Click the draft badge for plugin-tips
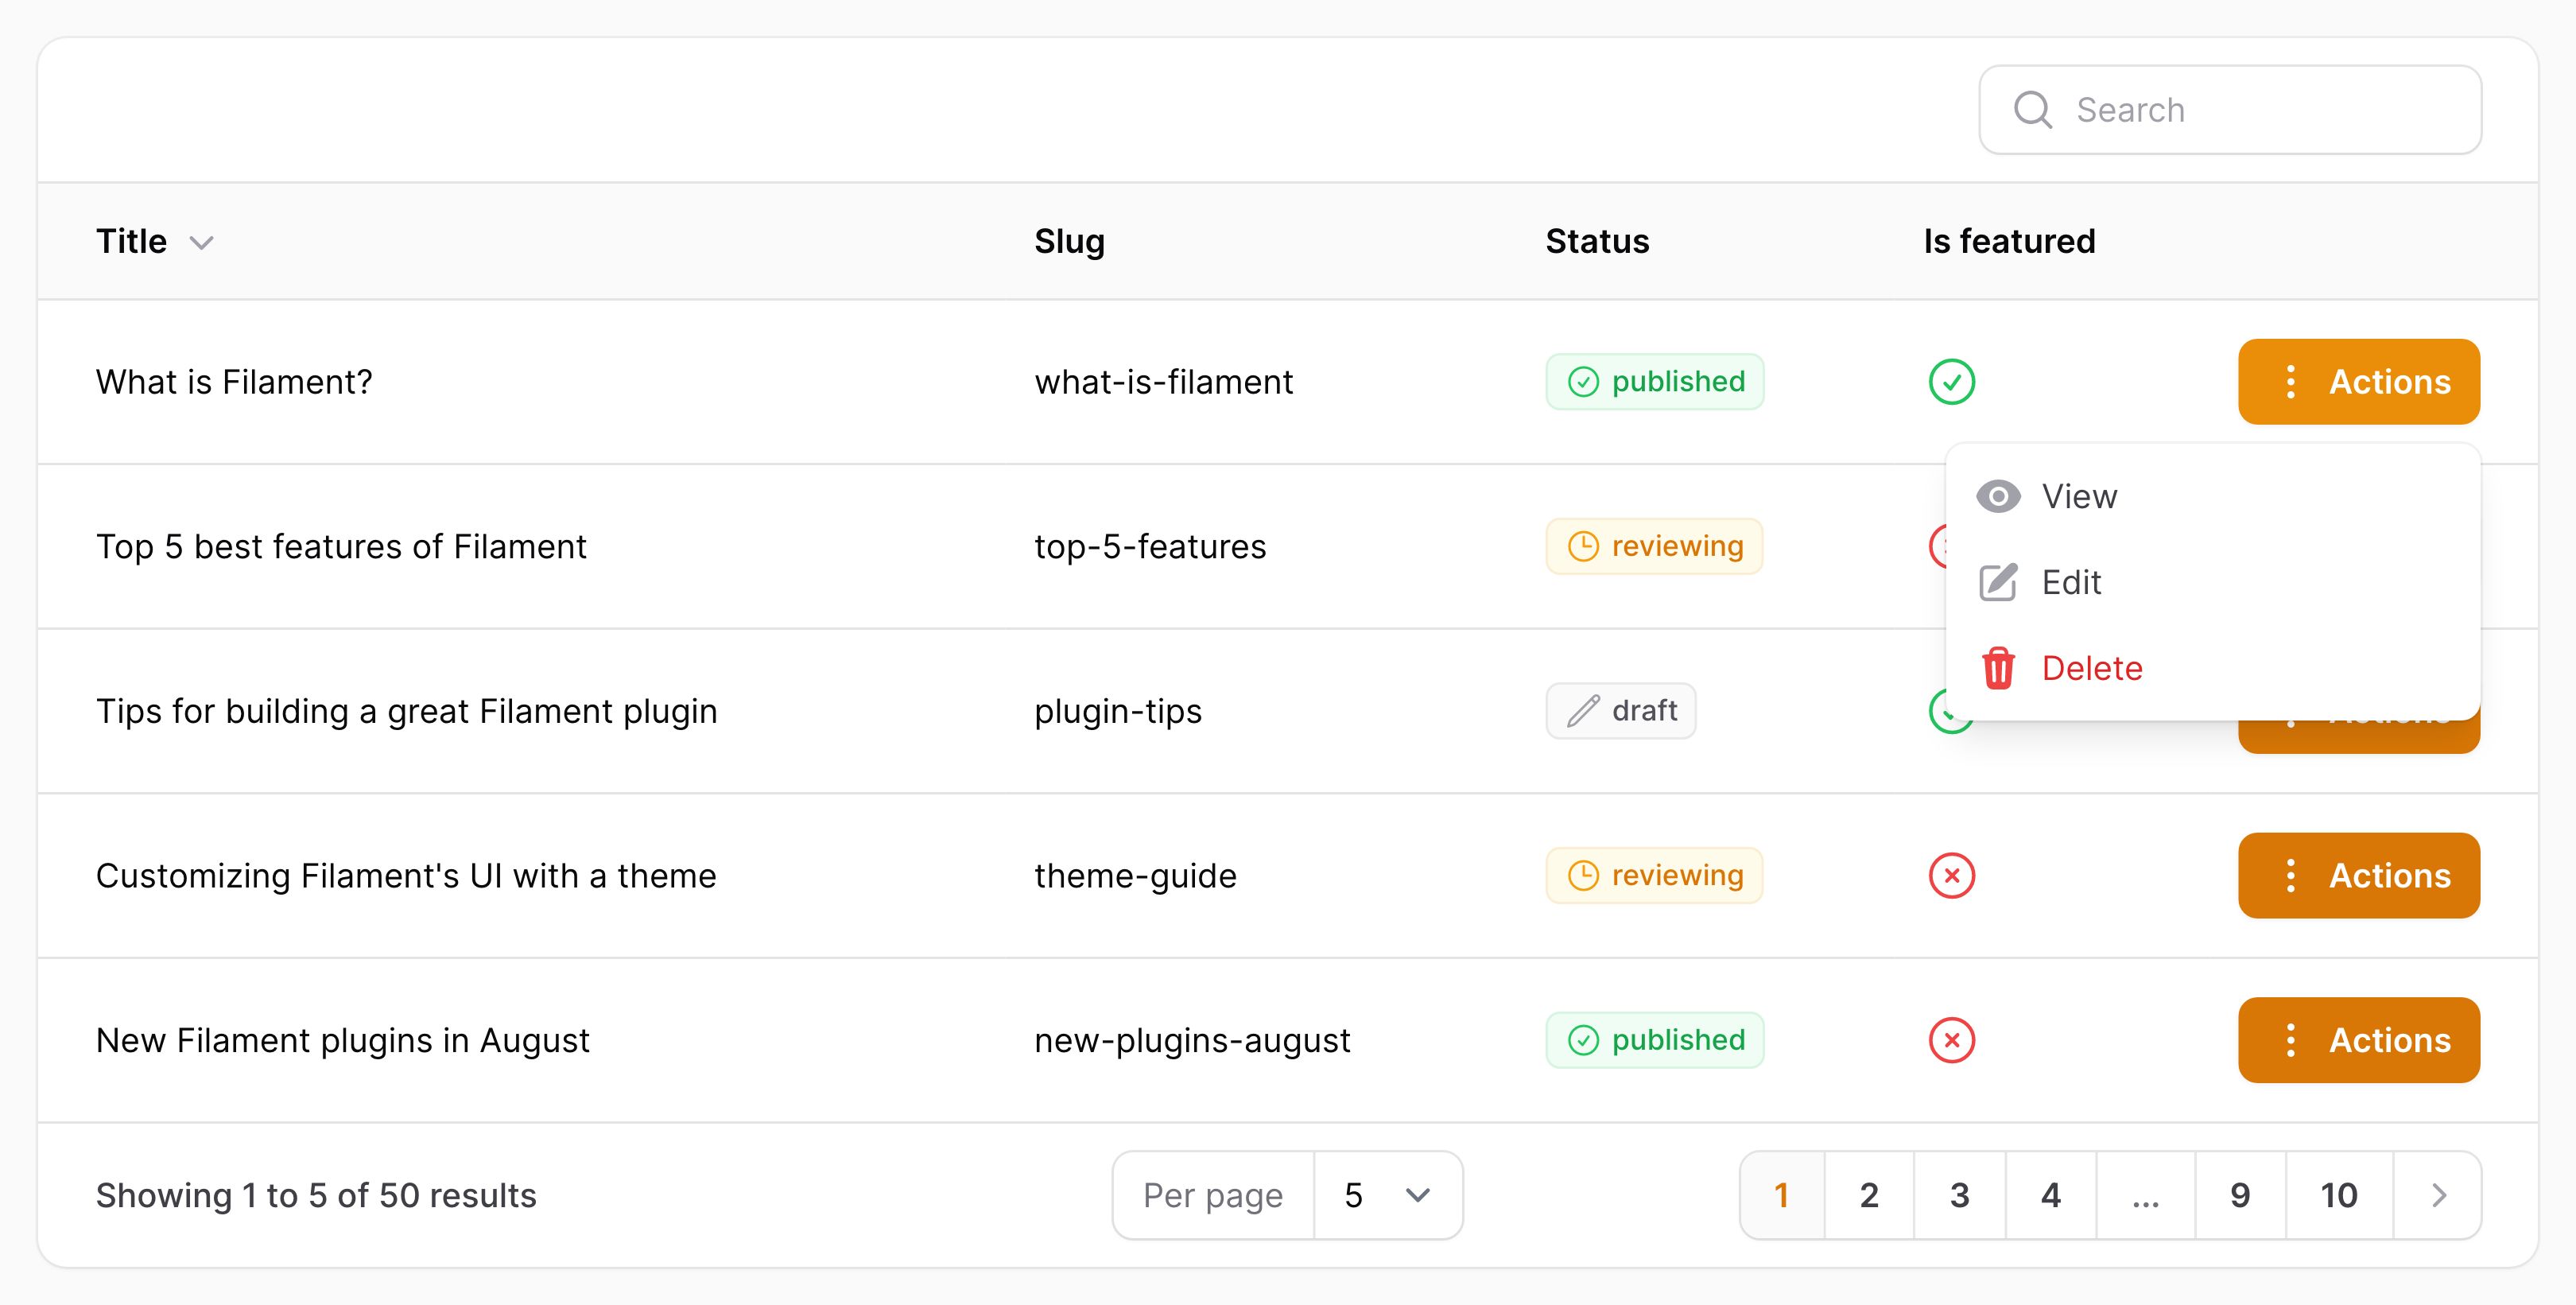The width and height of the screenshot is (2576, 1305). [x=1621, y=711]
